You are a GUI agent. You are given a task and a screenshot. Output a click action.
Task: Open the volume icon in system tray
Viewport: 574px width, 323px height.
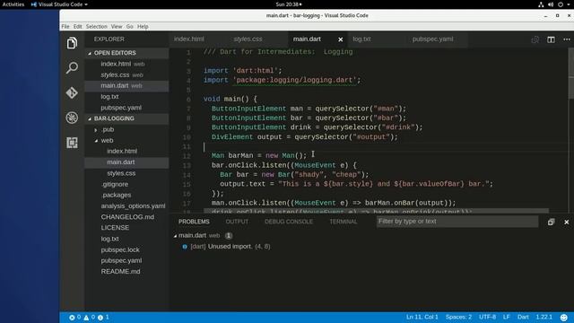point(551,4)
